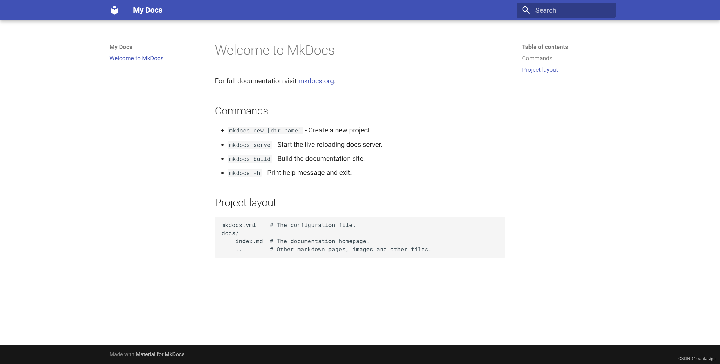
Task: Click the Welcome to MkDocs page heading
Action: coord(274,50)
